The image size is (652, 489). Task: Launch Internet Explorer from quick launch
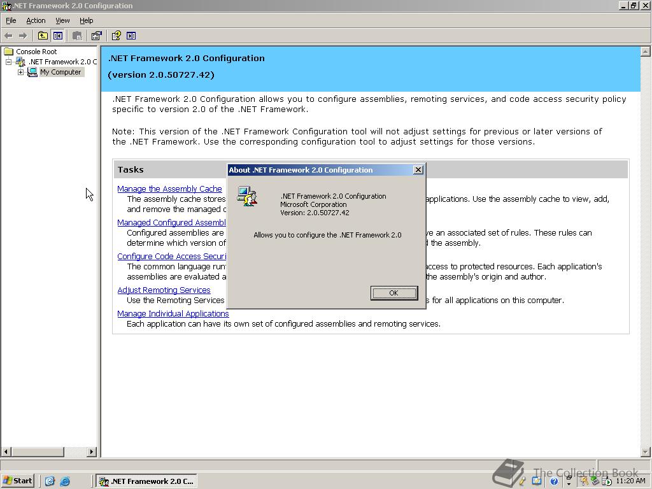[x=65, y=481]
